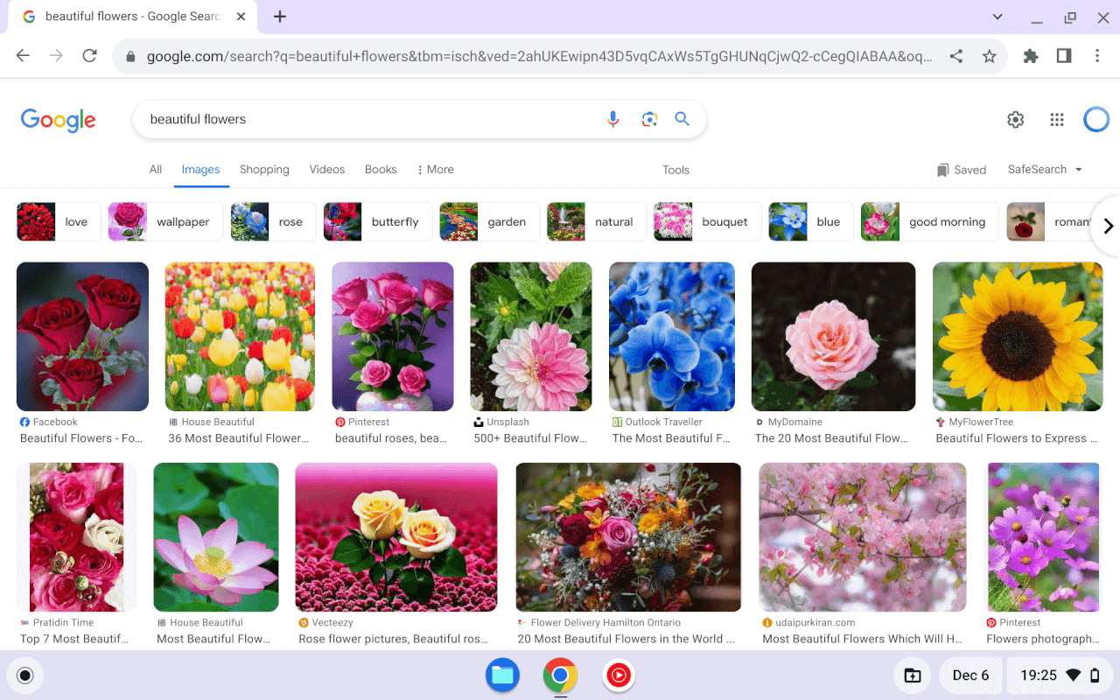Bookmark this page with the star icon
The width and height of the screenshot is (1120, 700).
point(990,55)
